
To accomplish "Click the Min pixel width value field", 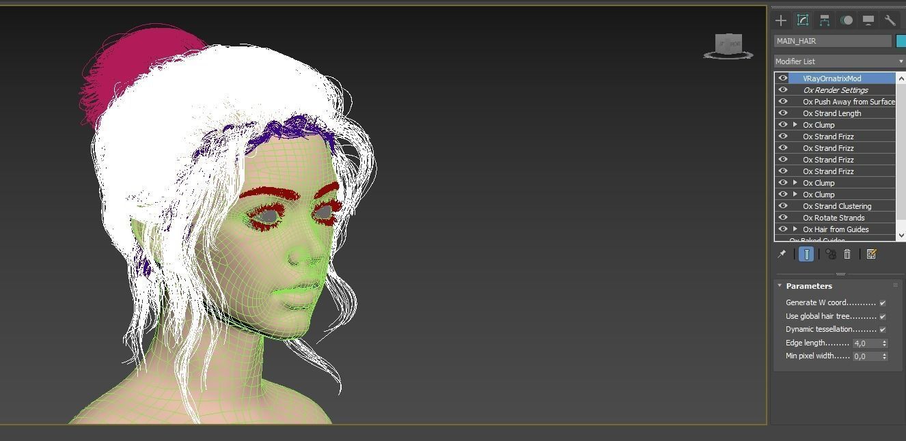I will (866, 356).
